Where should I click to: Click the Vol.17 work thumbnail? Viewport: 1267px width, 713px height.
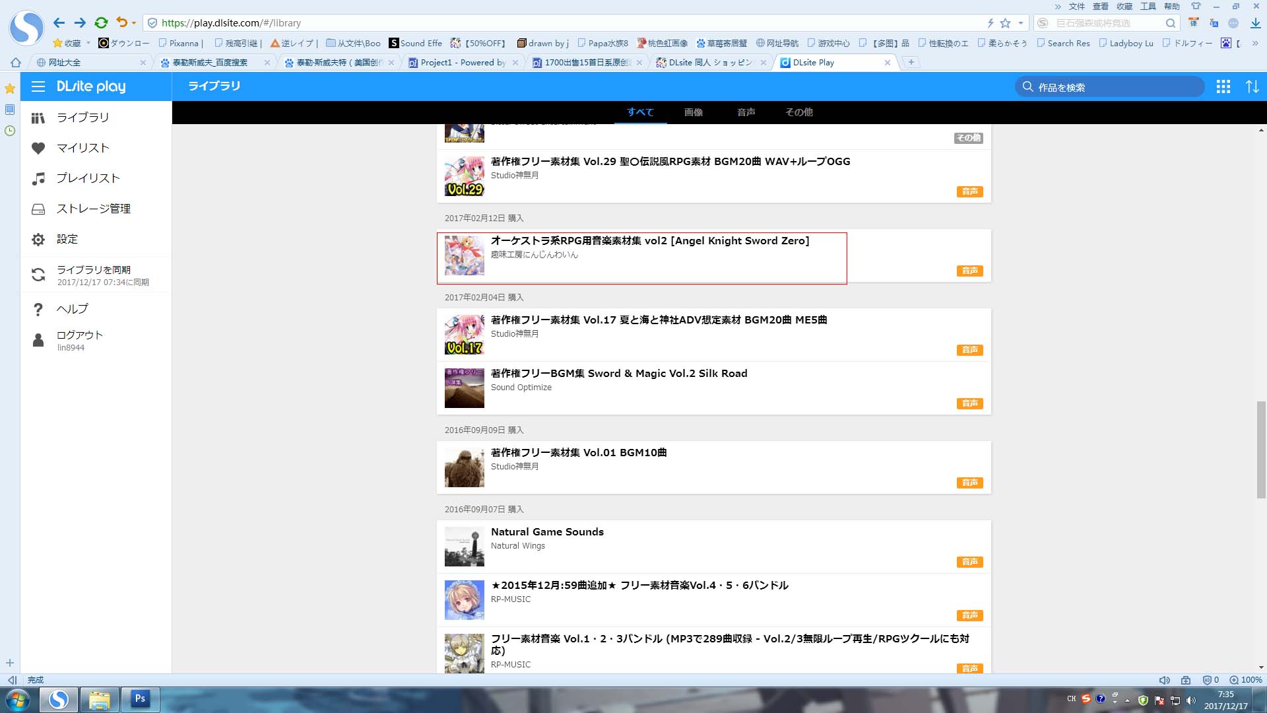pos(465,335)
